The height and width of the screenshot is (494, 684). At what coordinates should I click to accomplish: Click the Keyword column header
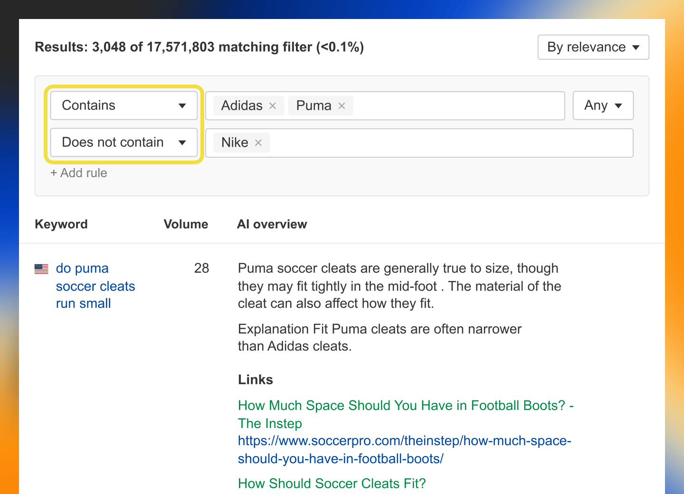61,224
